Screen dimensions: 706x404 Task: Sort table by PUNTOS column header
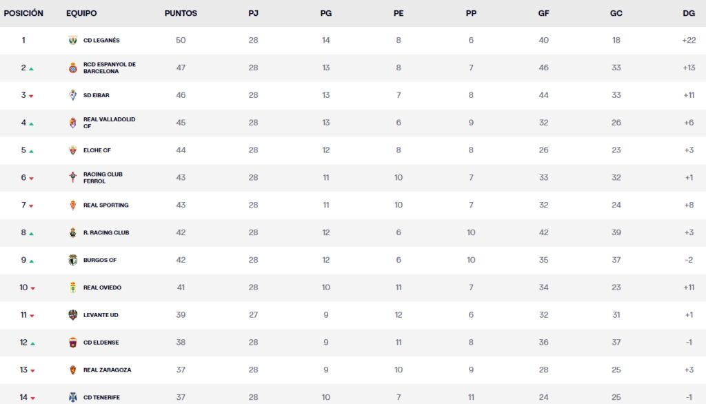tap(181, 13)
